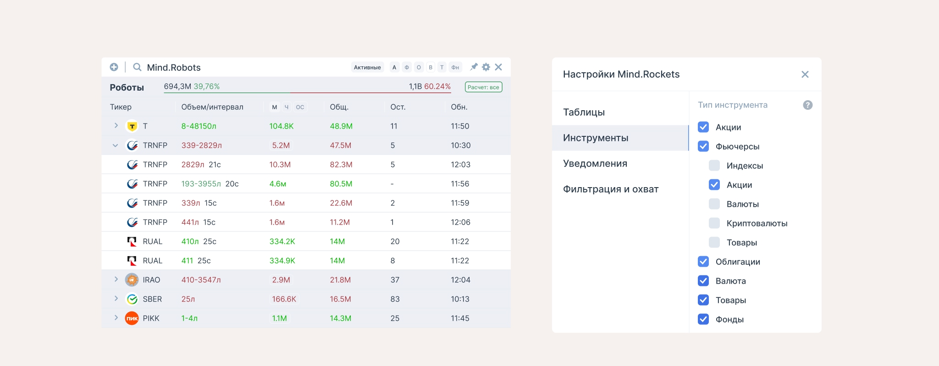This screenshot has width=939, height=366.
Task: Click the 166.6K value in SBER row
Action: 284,299
